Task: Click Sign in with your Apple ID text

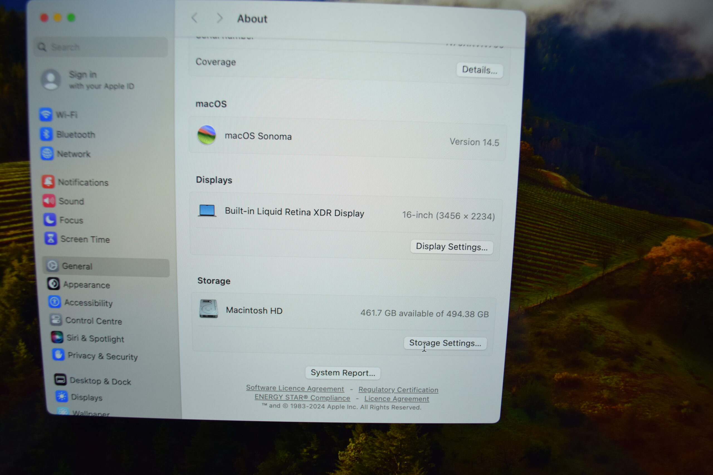Action: 101,80
